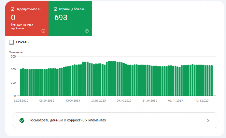Click the last green bar of chart
The image size is (226, 138).
[x=212, y=81]
